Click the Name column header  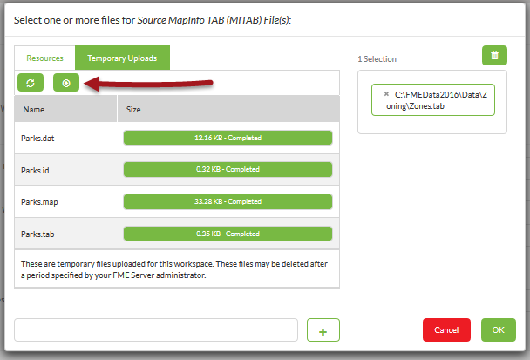pos(34,110)
